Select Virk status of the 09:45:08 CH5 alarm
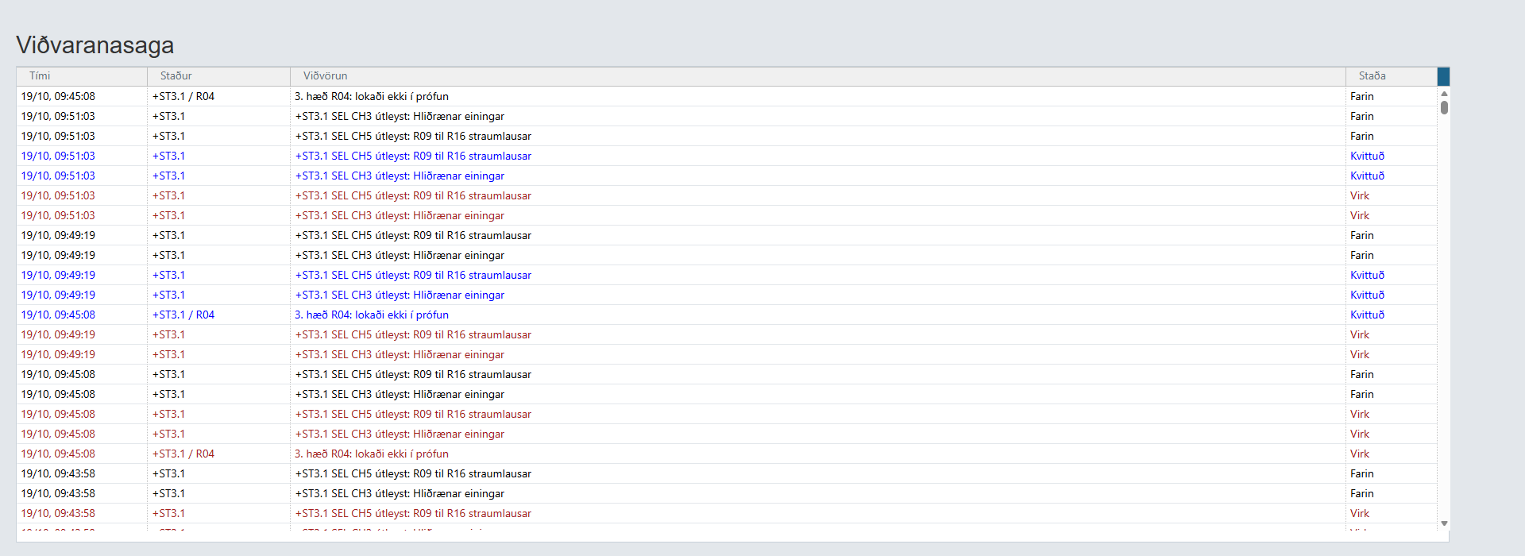The height and width of the screenshot is (556, 1525). (1360, 414)
